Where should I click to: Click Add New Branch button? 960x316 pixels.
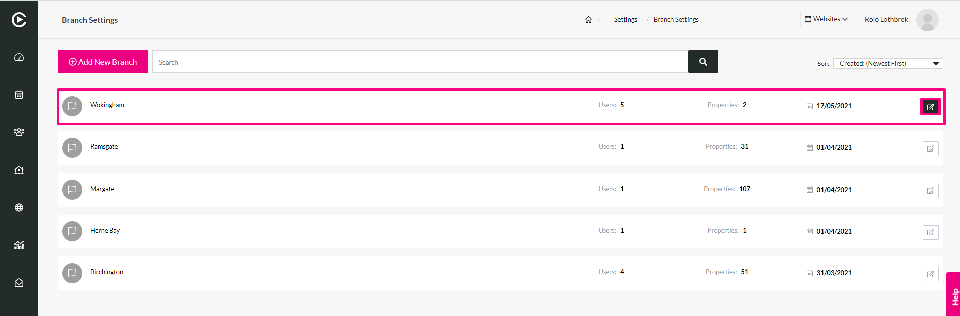(x=103, y=62)
